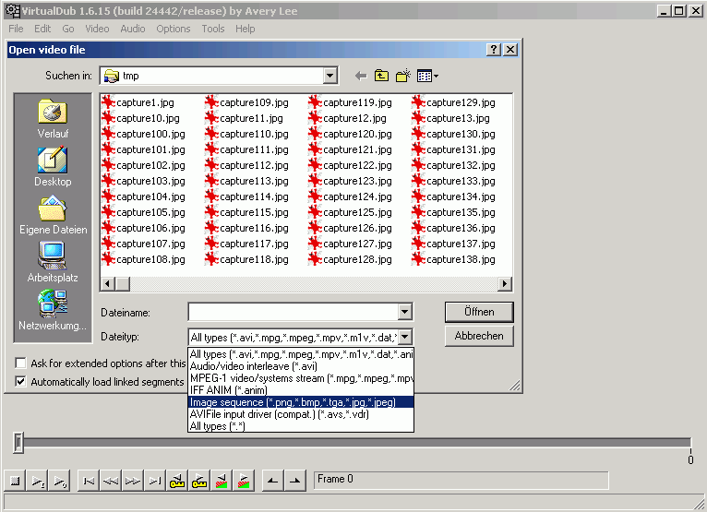
Task: Select capture105.jpg in the file list
Action: (x=143, y=213)
